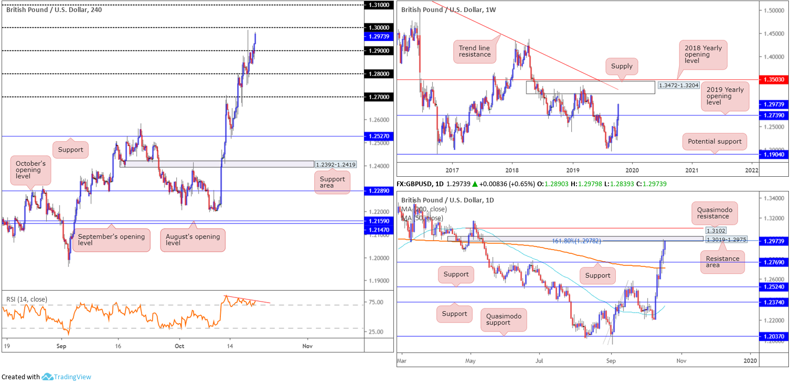Select the 'Potential support' callout
Screen dimensions: 791x385
point(715,142)
